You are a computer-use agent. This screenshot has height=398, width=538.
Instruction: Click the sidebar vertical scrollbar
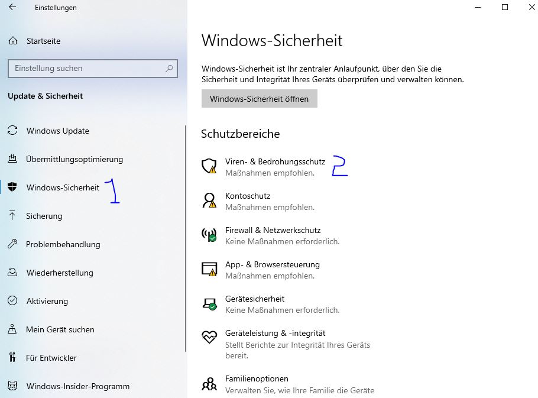(186, 238)
